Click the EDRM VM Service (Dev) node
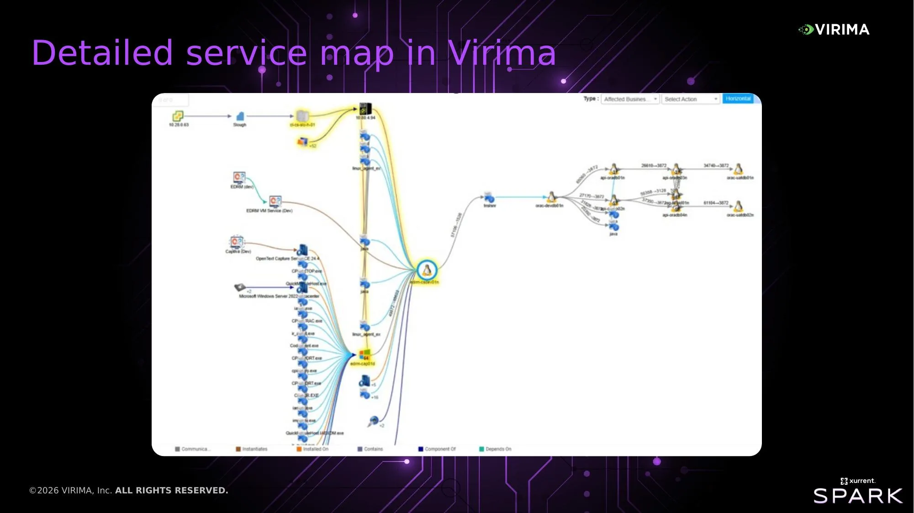 pos(275,202)
